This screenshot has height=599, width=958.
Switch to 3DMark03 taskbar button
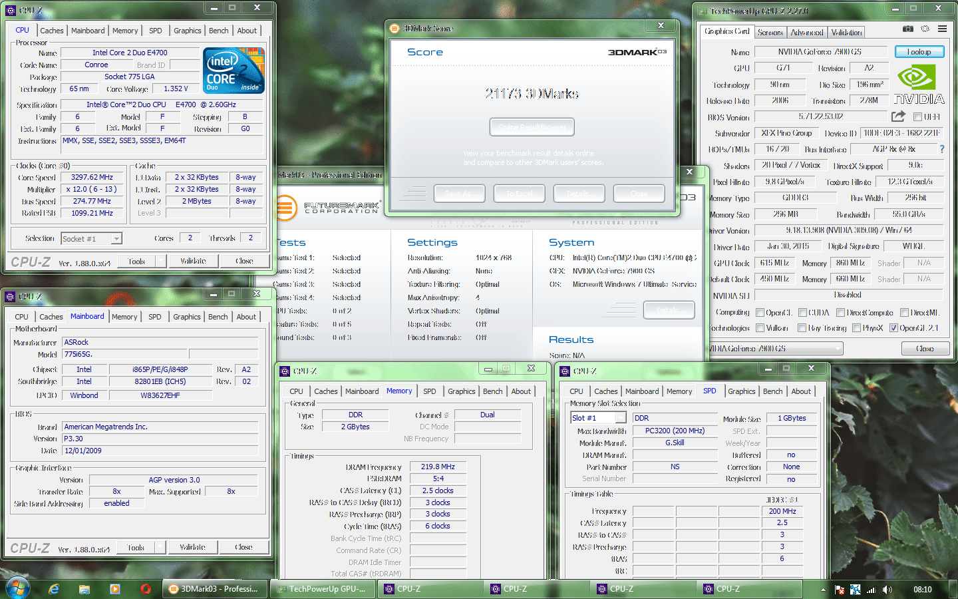[215, 589]
